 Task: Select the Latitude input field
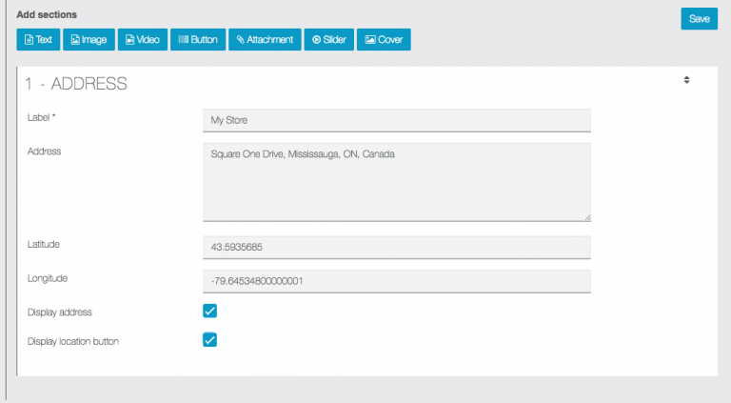click(x=396, y=248)
